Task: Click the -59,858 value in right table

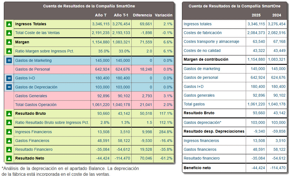Action: point(279,131)
